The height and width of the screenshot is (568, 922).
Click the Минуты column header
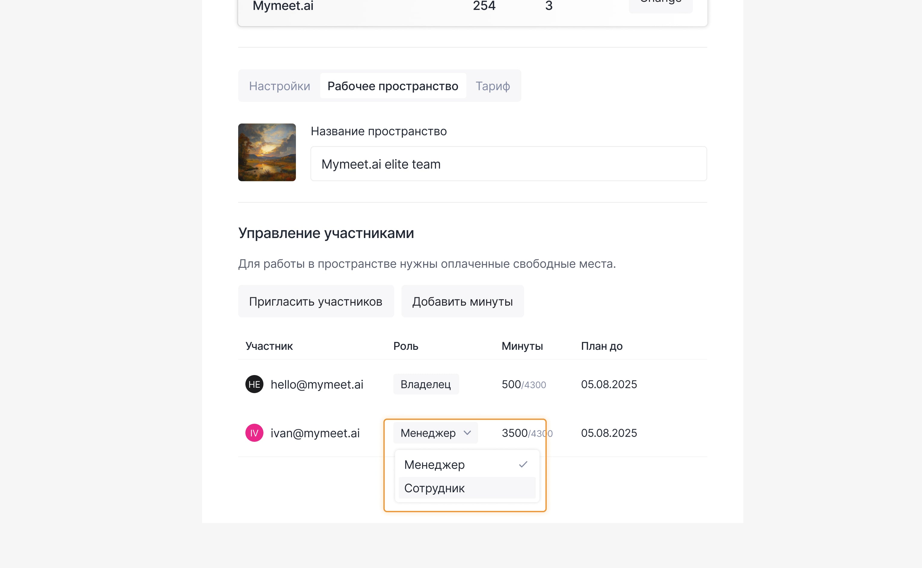point(522,346)
